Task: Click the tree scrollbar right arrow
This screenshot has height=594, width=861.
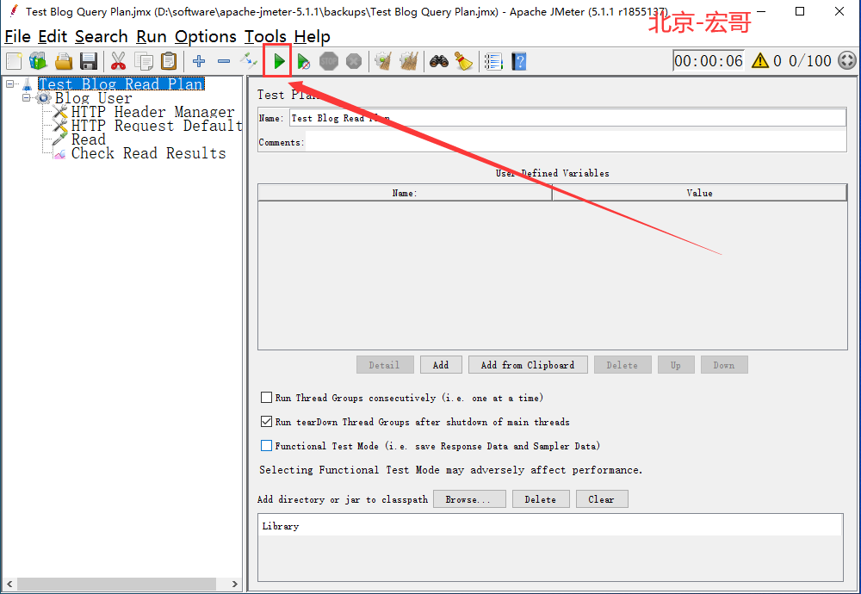Action: click(234, 584)
